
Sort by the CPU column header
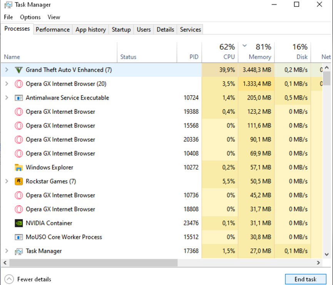point(220,52)
